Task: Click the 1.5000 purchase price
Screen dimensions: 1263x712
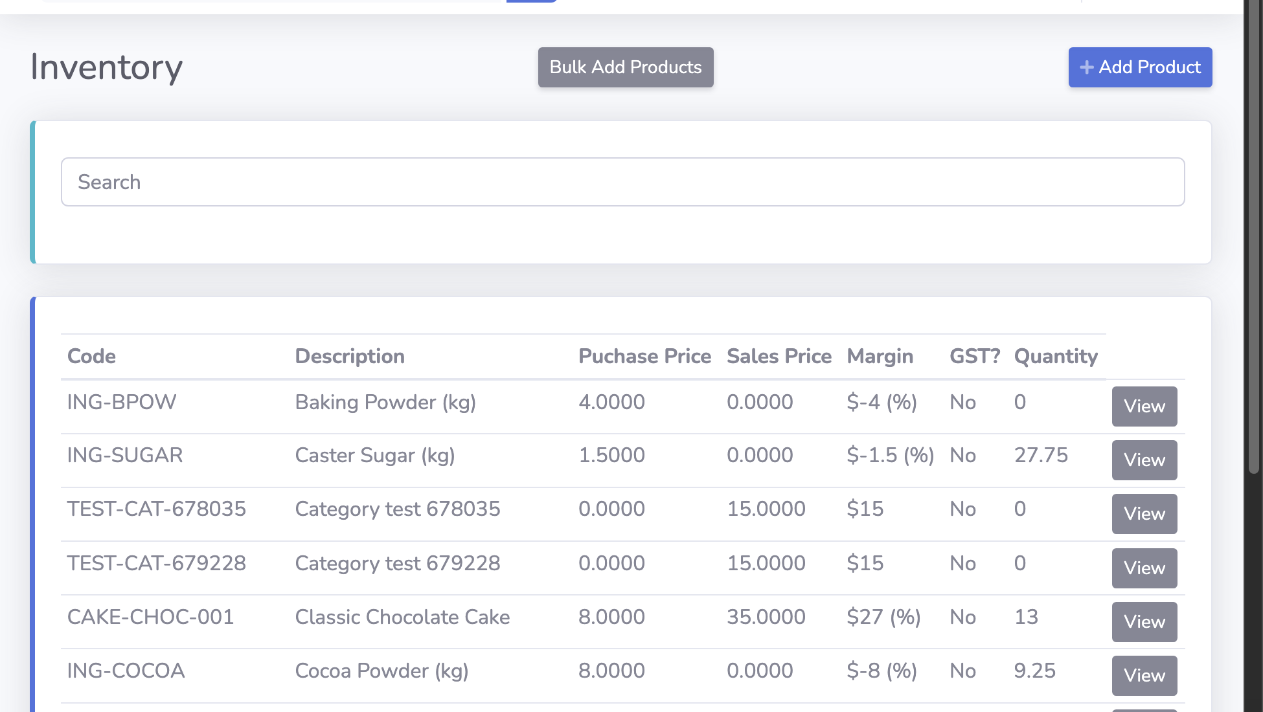Action: pos(611,455)
